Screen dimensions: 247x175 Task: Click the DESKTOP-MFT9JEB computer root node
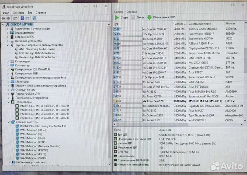pyautogui.click(x=22, y=24)
